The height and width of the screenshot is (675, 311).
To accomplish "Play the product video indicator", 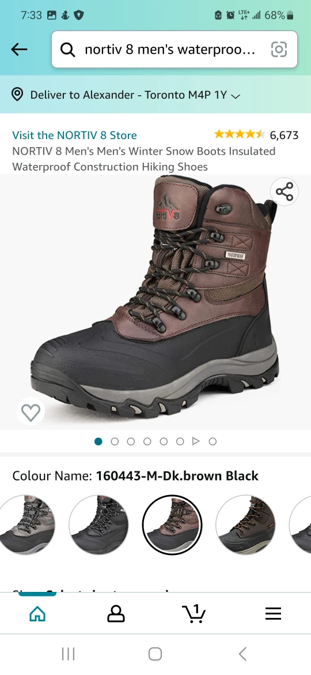I will click(196, 441).
